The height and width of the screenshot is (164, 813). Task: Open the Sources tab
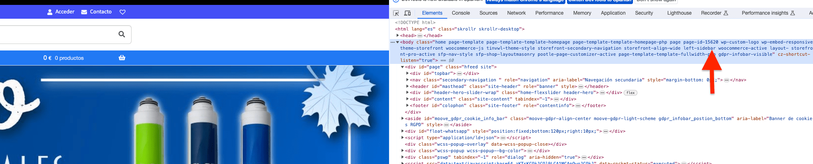[488, 13]
